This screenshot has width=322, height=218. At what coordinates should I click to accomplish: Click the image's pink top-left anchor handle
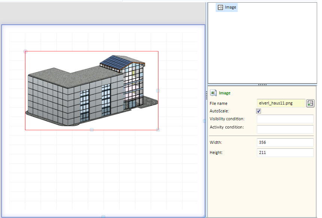(x=25, y=51)
